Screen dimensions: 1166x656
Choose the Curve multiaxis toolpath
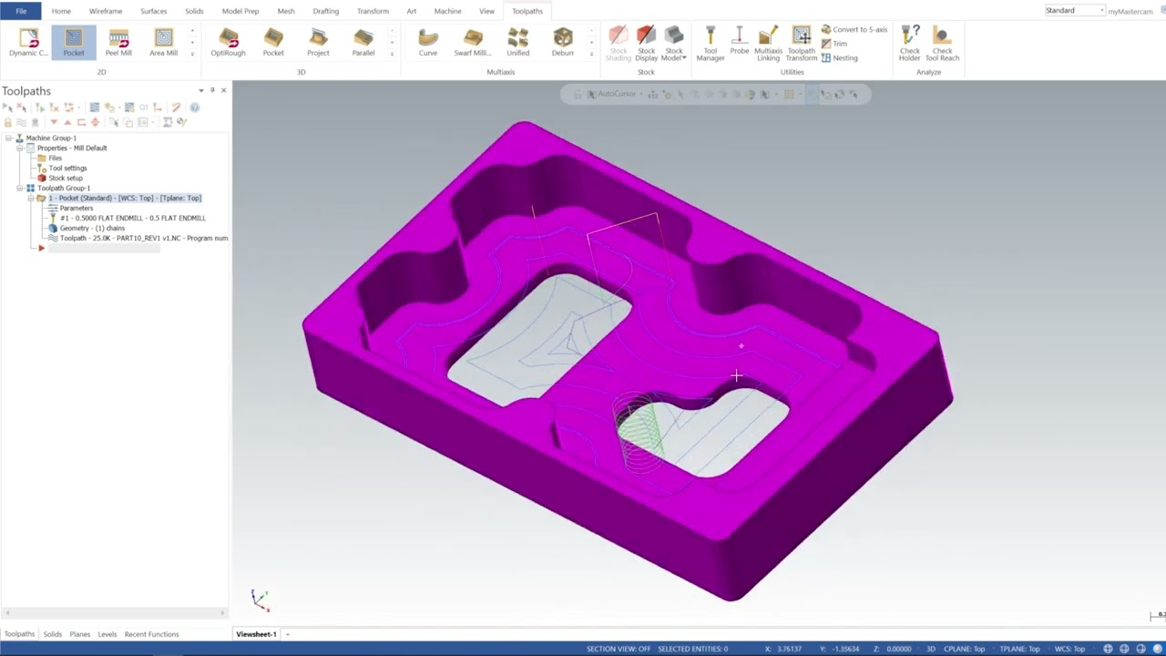428,43
